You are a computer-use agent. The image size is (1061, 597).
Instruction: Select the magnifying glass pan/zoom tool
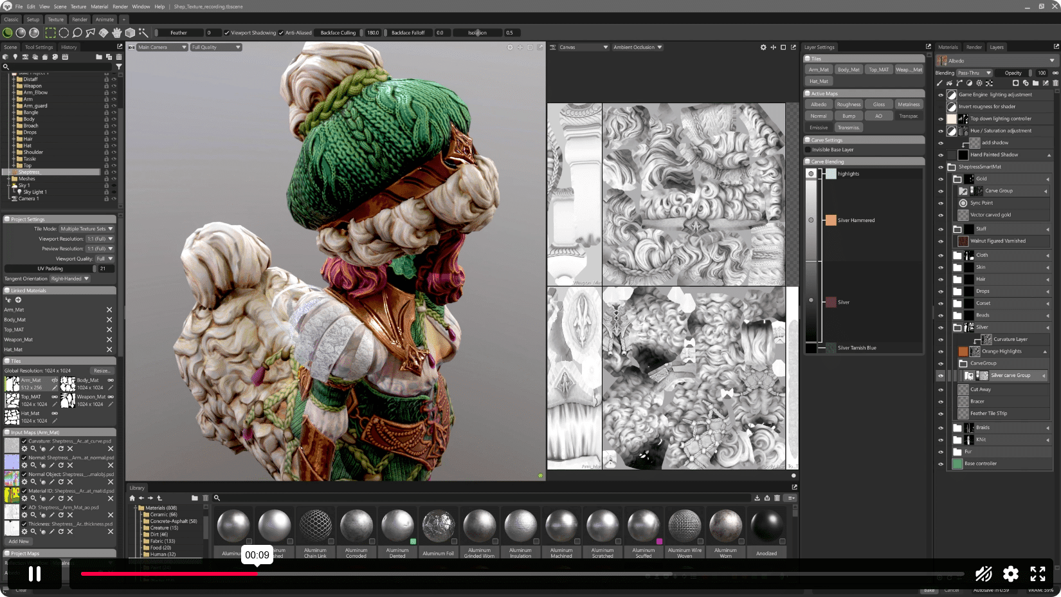tap(78, 33)
